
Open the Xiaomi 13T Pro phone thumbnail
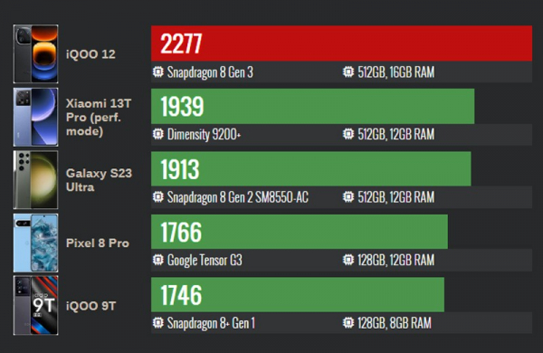[35, 117]
